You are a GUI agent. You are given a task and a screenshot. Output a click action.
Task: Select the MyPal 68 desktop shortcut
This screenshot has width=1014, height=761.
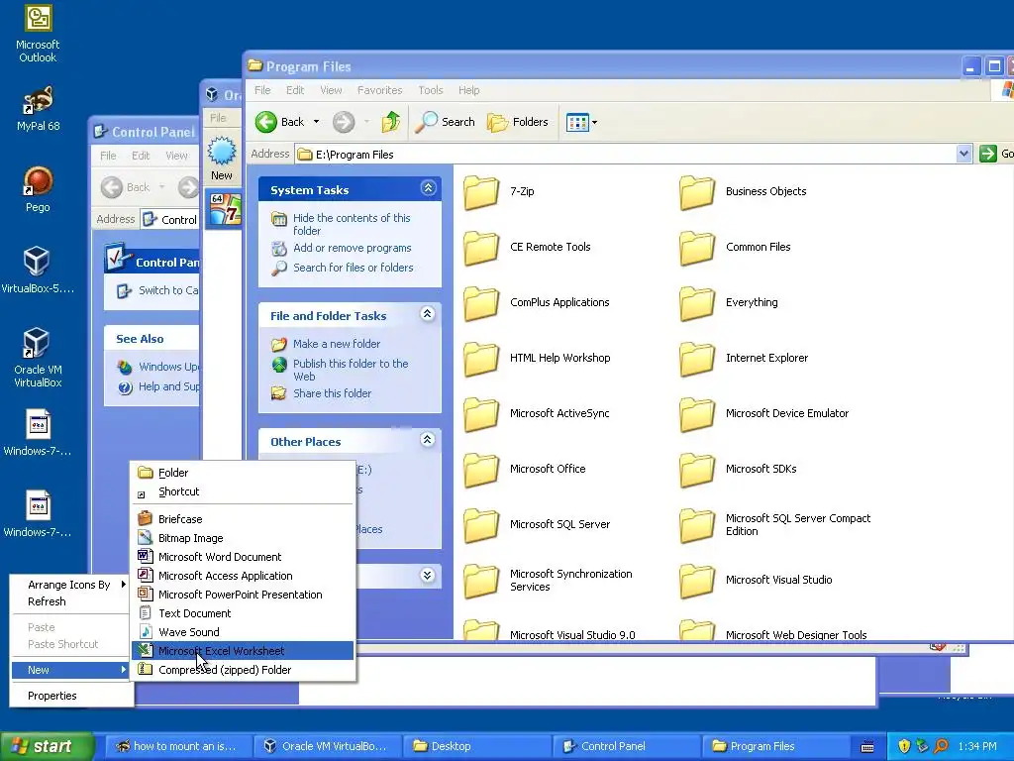point(38,109)
